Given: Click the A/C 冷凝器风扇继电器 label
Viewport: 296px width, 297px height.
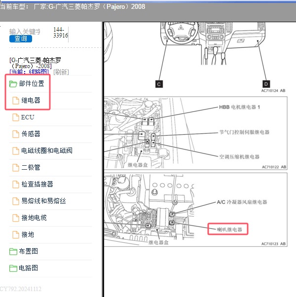Looking at the screenshot, I should tap(242, 202).
